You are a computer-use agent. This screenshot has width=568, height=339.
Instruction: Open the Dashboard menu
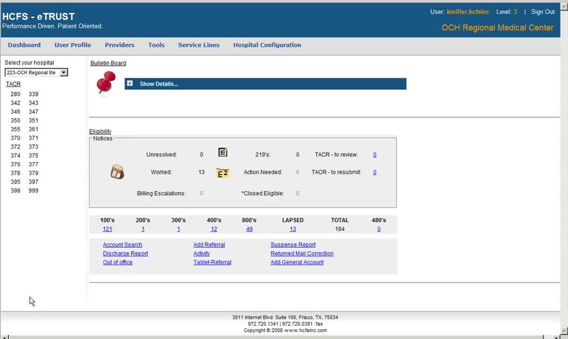click(x=24, y=45)
